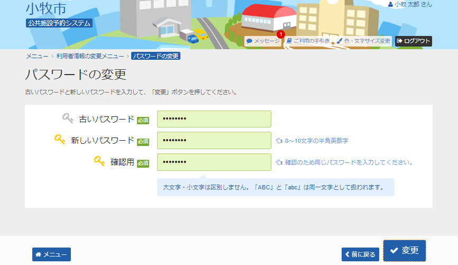Screen dimensions: 458x265
Task: Go back with the 前に戻る button
Action: coord(360,254)
